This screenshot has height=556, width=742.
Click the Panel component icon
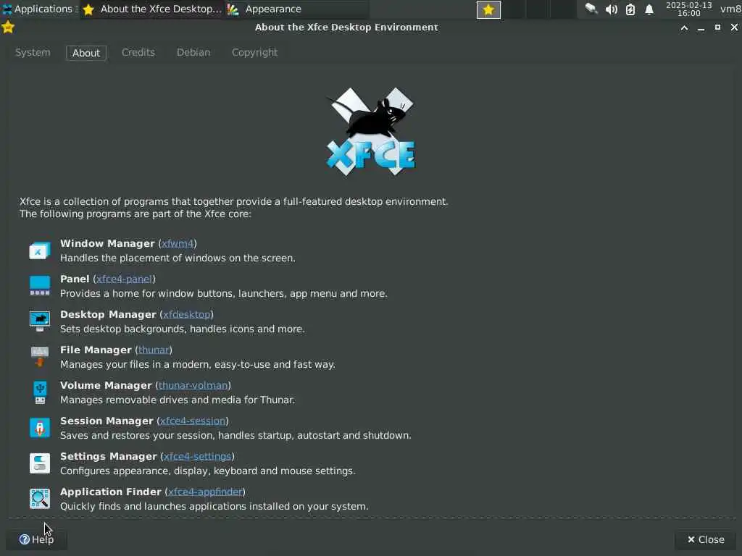40,286
